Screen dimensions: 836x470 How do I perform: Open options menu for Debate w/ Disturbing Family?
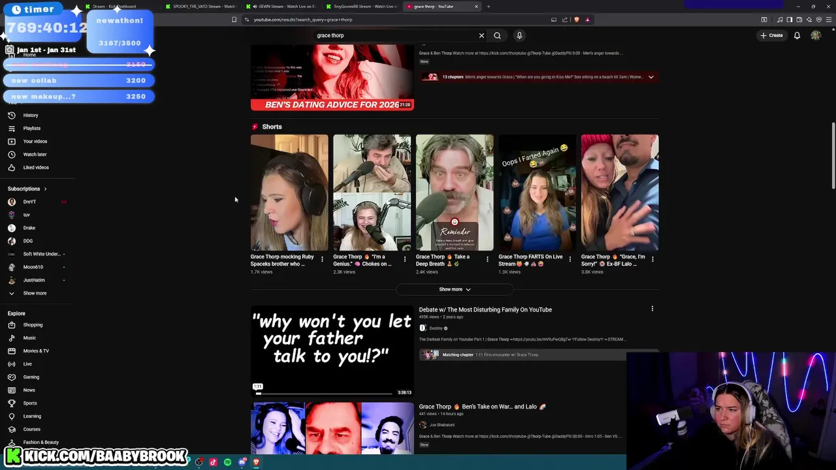click(x=652, y=309)
